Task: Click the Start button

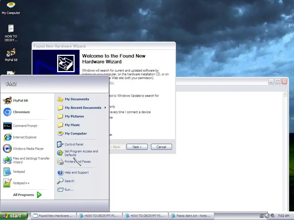Action: (x=13, y=216)
